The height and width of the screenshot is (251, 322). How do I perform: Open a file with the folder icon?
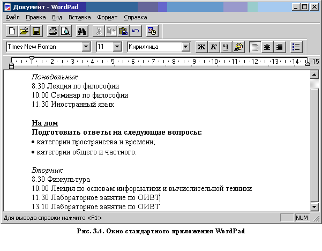click(x=24, y=31)
